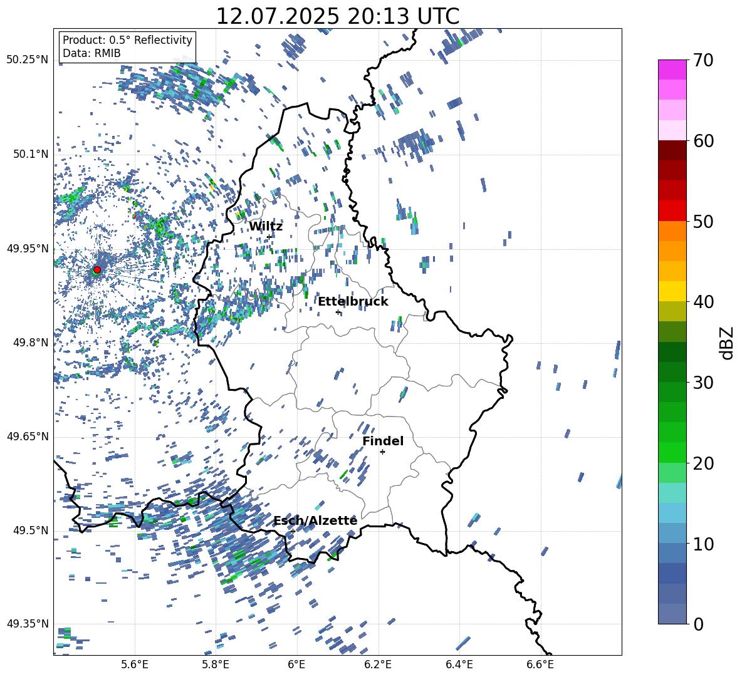
Task: Click the 'Product: 0.5° Reflectivity' text
Action: (127, 40)
